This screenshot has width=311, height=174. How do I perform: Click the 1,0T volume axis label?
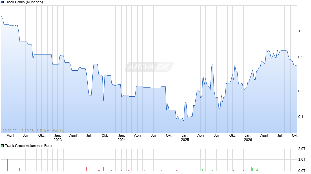tap(302, 159)
